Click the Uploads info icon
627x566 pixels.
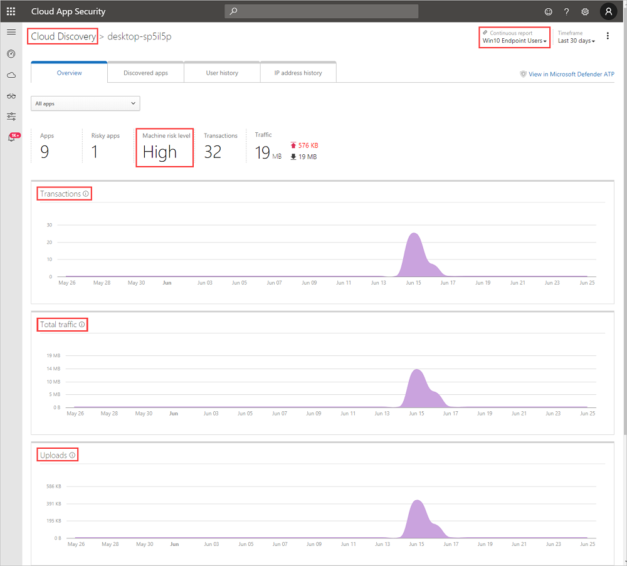(x=72, y=455)
